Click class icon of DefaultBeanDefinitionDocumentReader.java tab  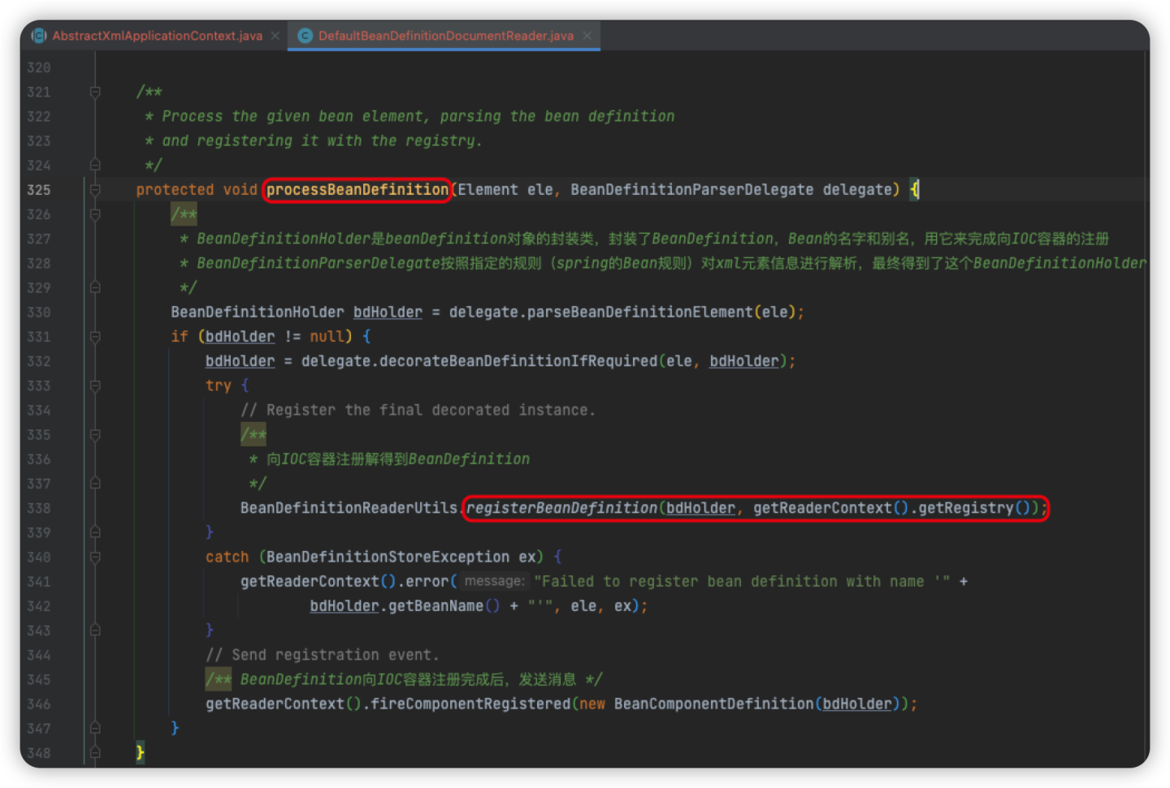305,36
